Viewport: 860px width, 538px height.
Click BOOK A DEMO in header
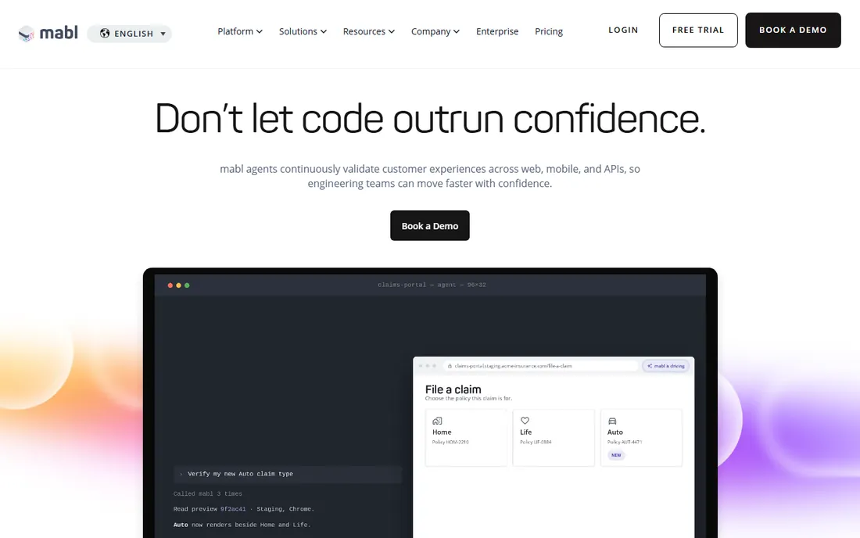793,30
